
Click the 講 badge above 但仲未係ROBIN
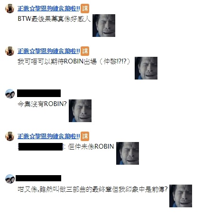pyautogui.click(x=85, y=136)
